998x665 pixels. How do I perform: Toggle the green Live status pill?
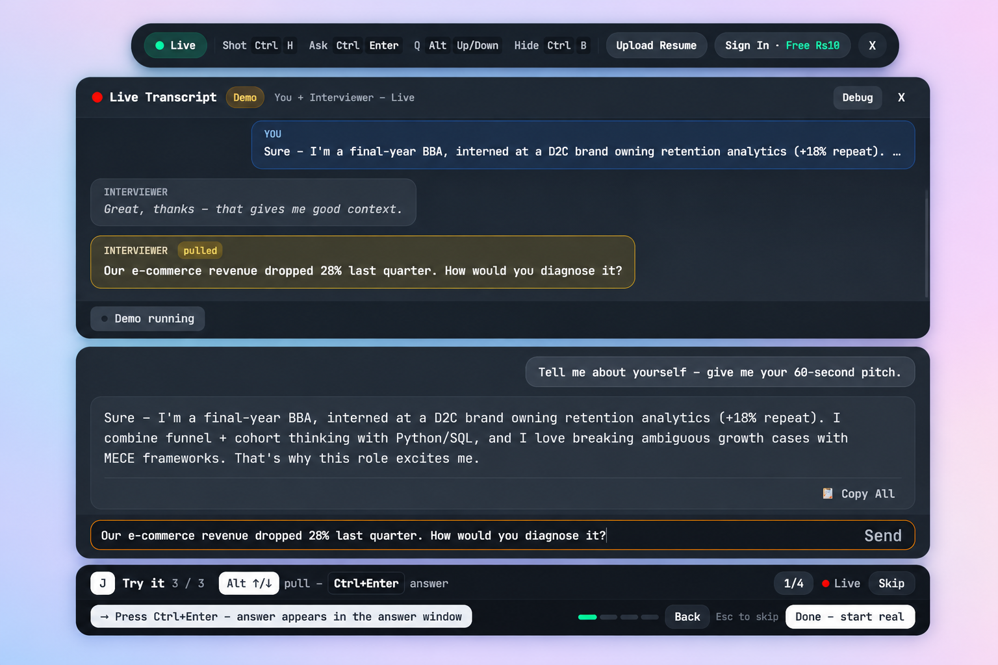pyautogui.click(x=175, y=45)
